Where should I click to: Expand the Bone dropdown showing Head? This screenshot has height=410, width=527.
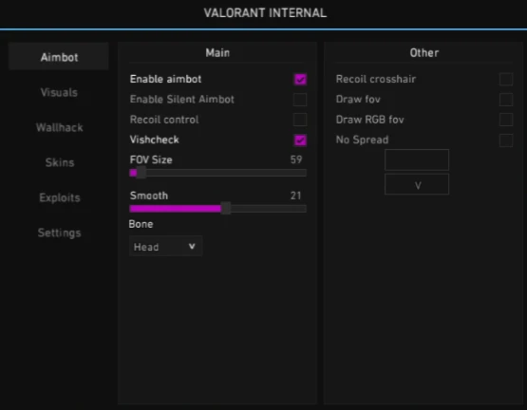pyautogui.click(x=165, y=247)
